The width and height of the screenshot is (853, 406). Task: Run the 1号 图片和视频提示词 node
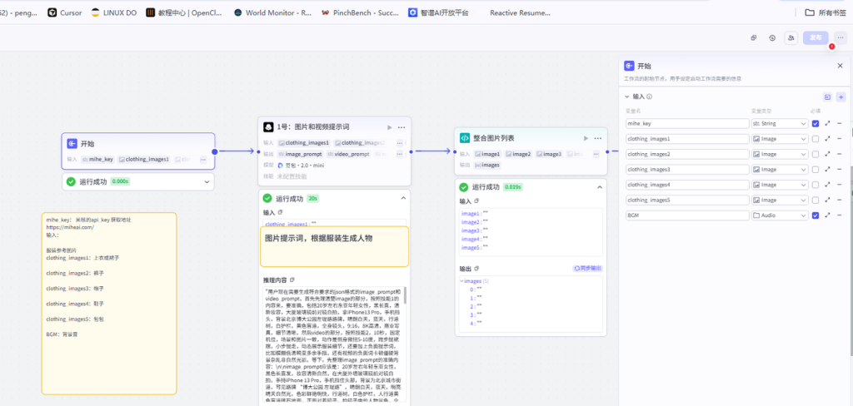[389, 127]
